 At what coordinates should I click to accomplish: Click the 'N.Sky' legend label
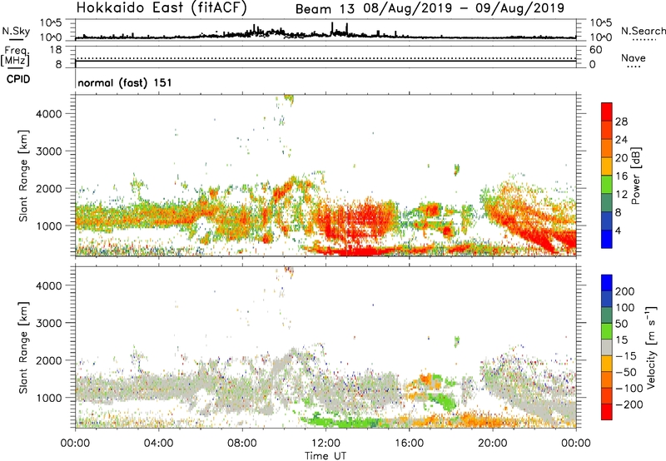click(x=16, y=31)
